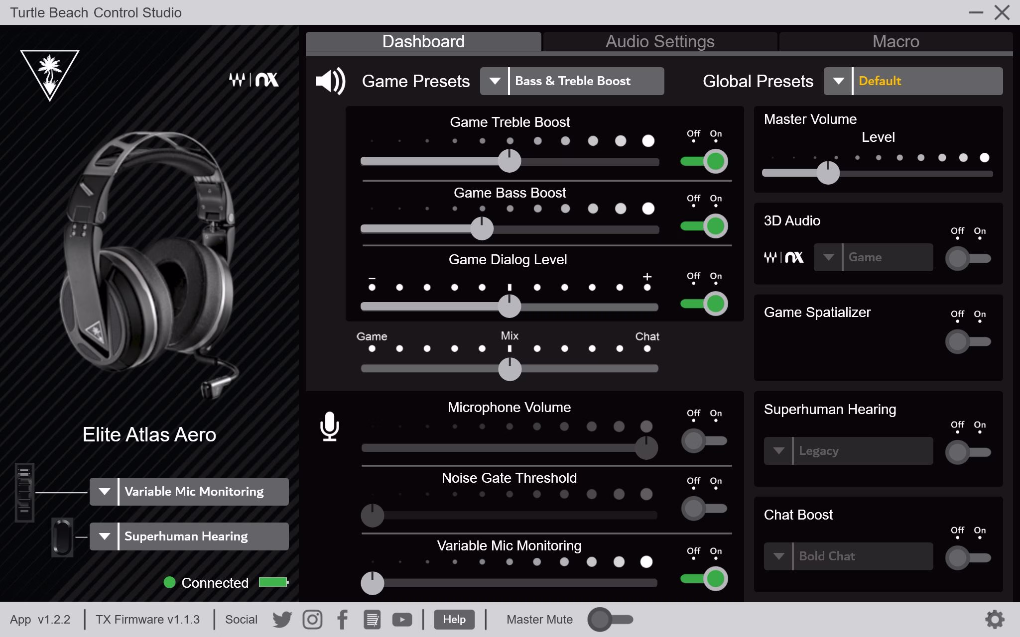
Task: Enable the Noise Gate Threshold toggle
Action: 704,509
